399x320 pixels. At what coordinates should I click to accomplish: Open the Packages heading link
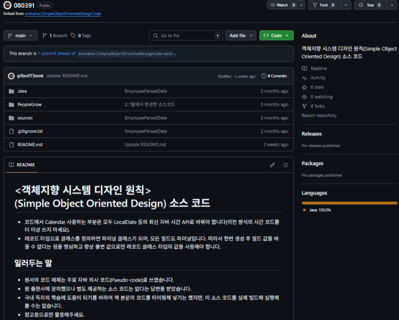[x=312, y=163]
